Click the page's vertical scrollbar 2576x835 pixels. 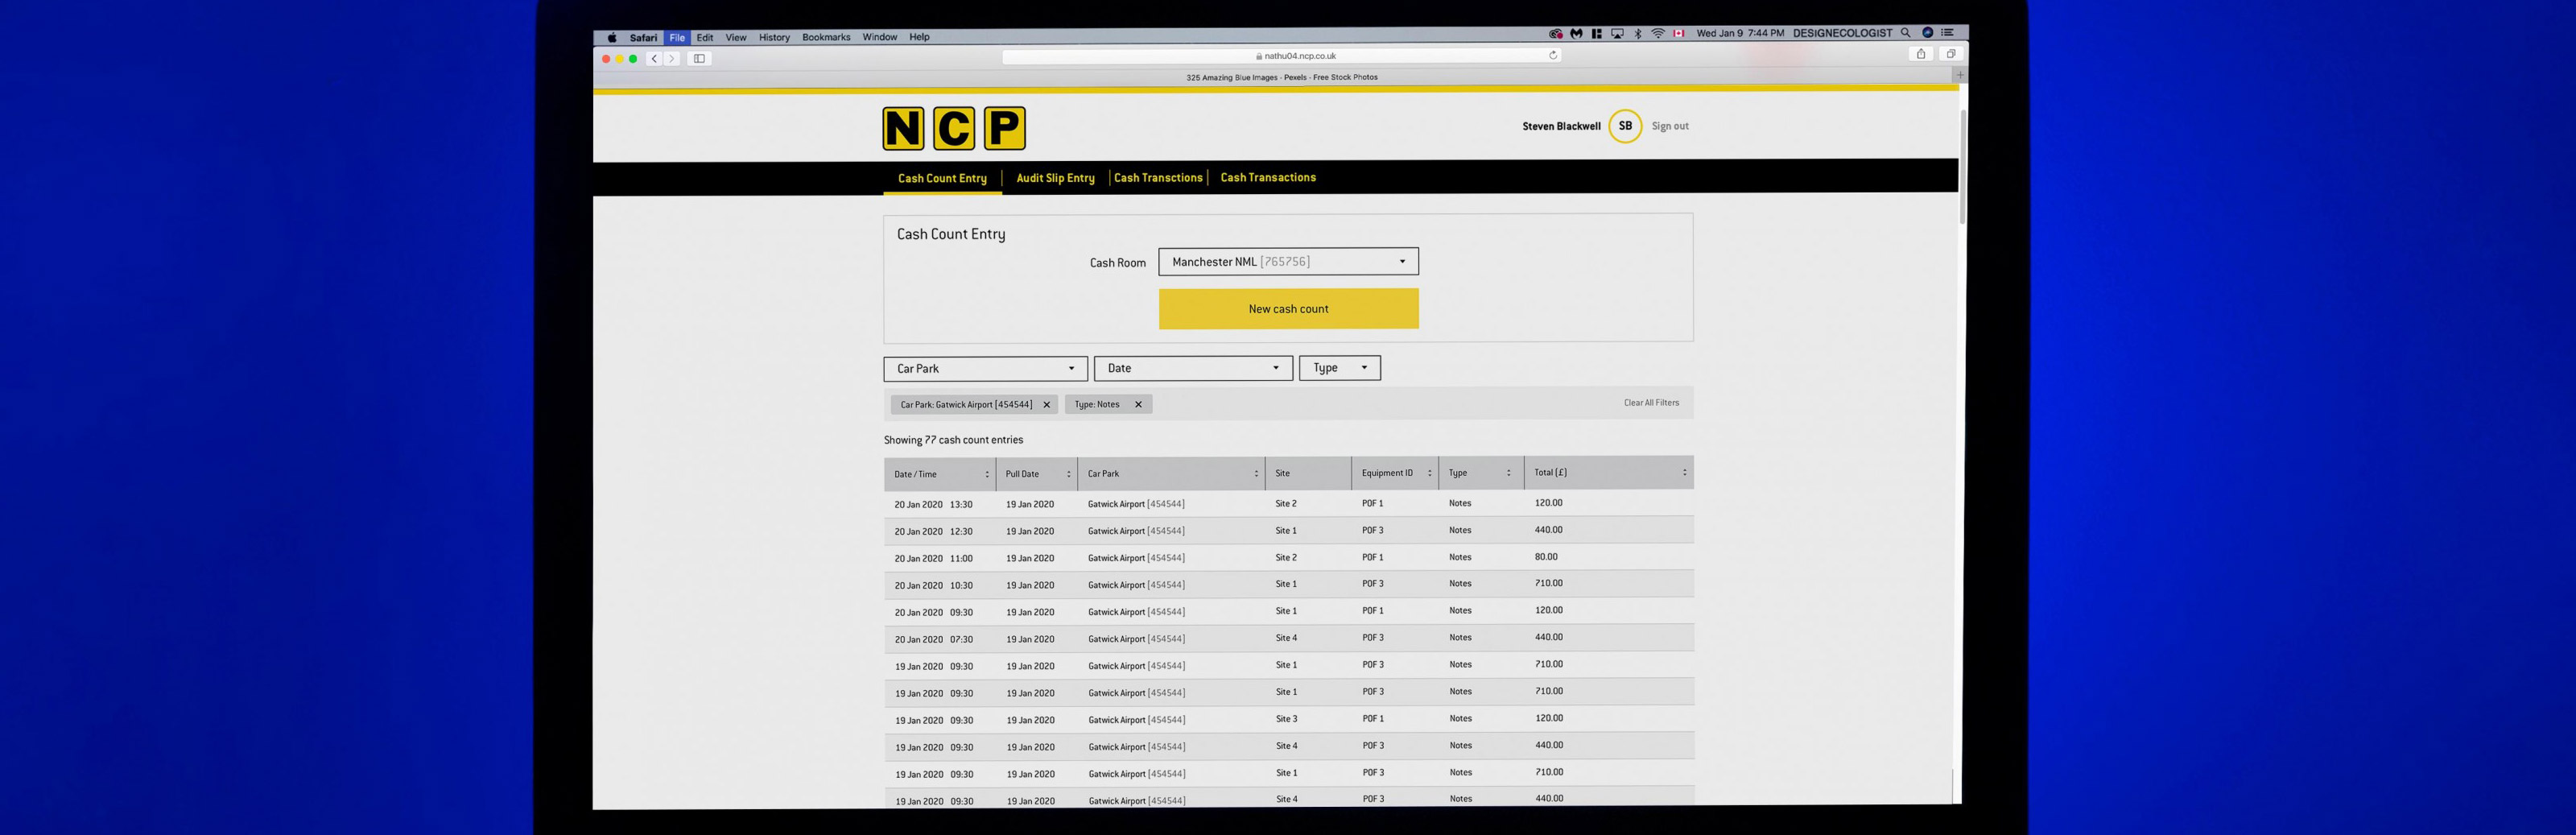(1963, 167)
